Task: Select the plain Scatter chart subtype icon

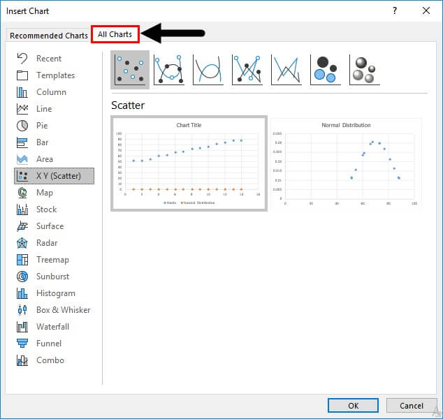Action: point(130,70)
